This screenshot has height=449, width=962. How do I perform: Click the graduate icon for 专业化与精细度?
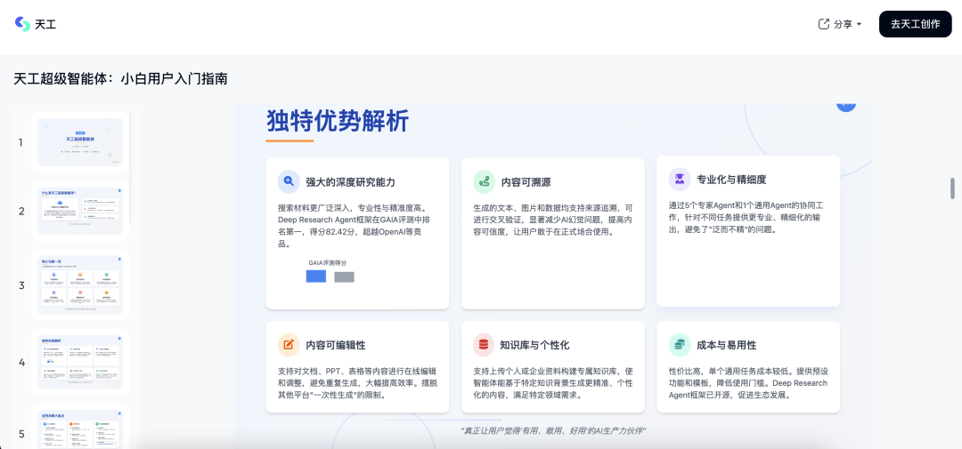point(679,180)
